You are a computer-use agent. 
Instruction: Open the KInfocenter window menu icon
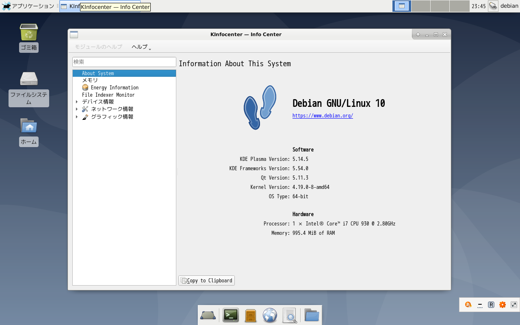click(x=74, y=35)
